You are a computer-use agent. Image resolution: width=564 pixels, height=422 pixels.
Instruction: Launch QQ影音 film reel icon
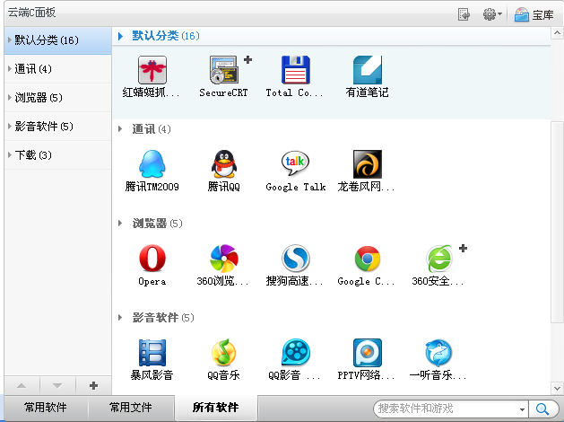click(x=295, y=353)
